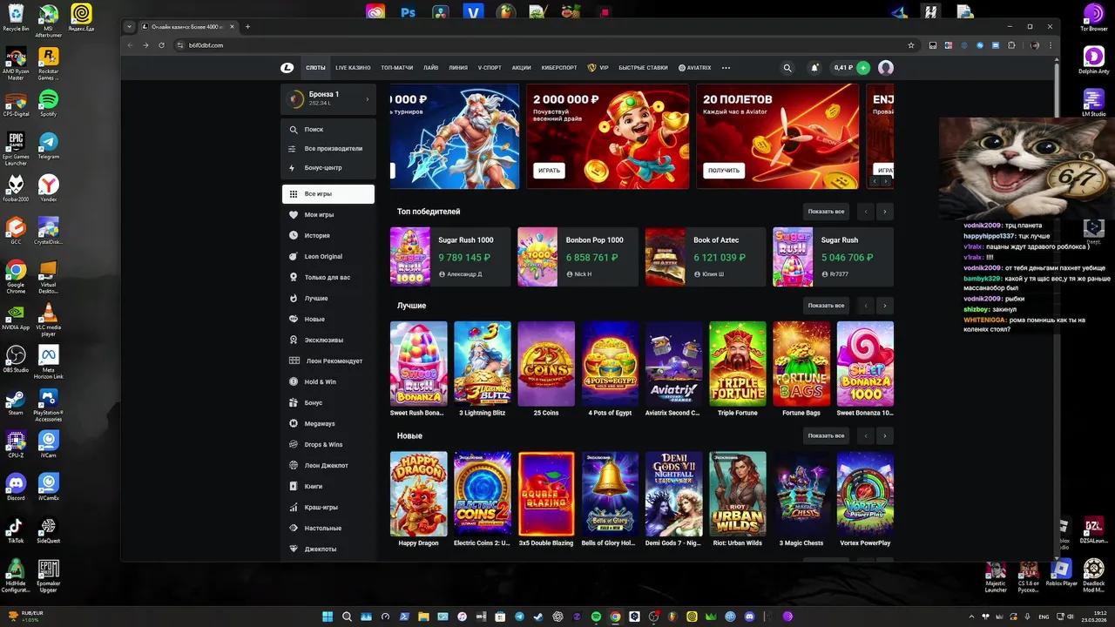Next arrow in Лучшие row
The image size is (1115, 627).
(885, 306)
